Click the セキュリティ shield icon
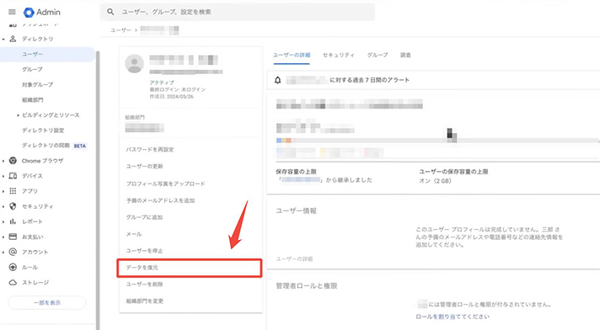Screen dimensions: 600x330 [13, 206]
